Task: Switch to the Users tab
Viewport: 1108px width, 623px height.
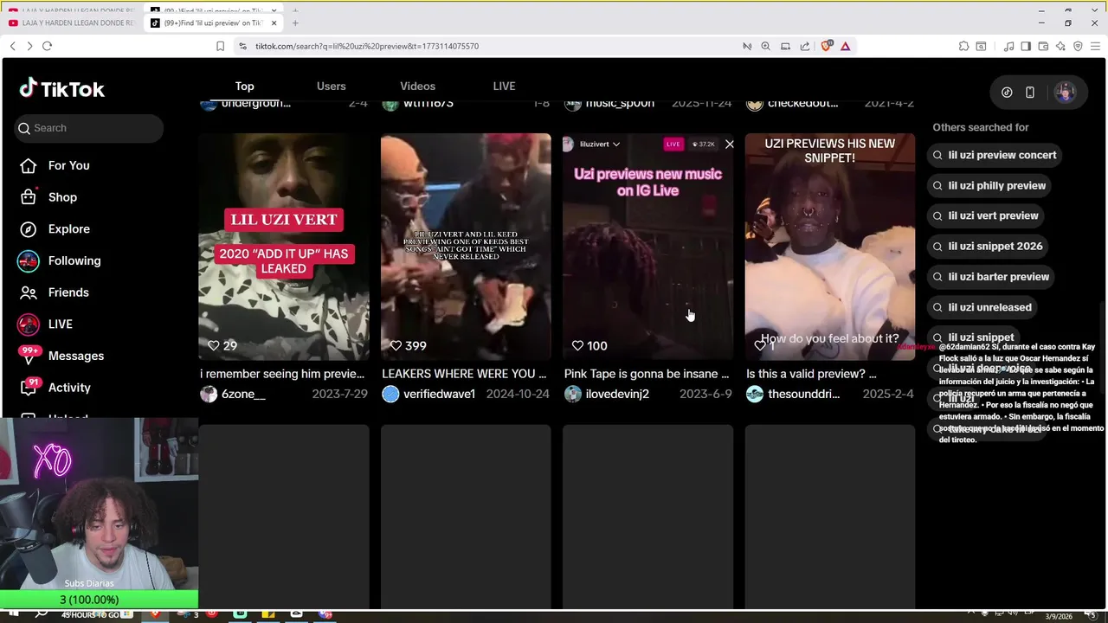Action: coord(331,86)
